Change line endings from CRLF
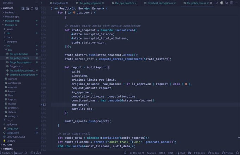 [171, 153]
